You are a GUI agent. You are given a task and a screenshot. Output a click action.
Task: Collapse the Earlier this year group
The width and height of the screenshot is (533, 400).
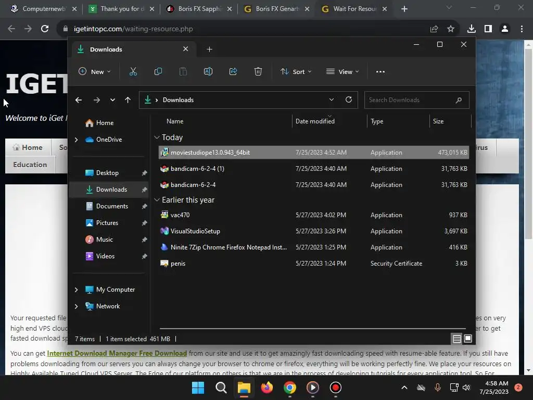(x=157, y=200)
